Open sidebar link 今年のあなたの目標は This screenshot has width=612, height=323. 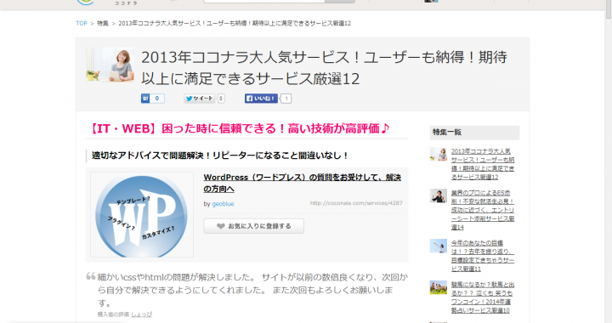(x=483, y=256)
